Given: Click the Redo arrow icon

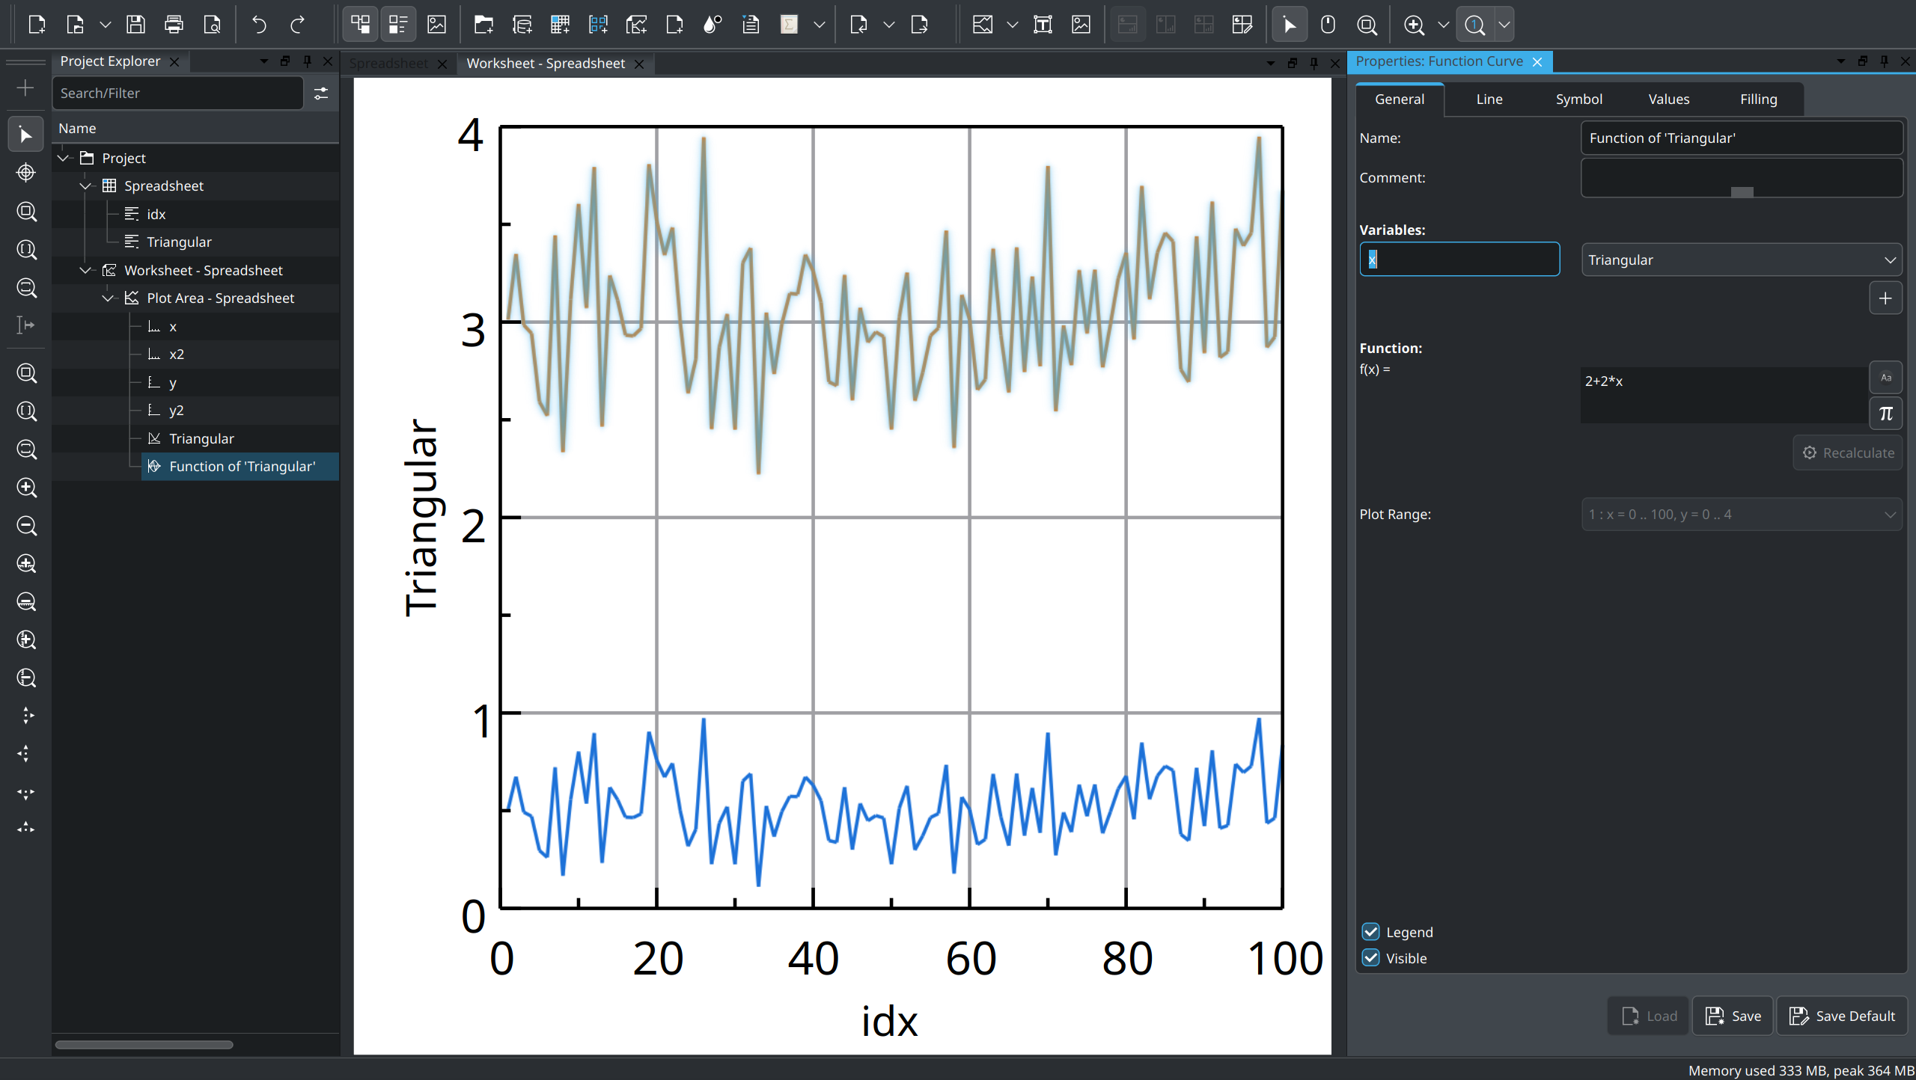Looking at the screenshot, I should pyautogui.click(x=297, y=25).
